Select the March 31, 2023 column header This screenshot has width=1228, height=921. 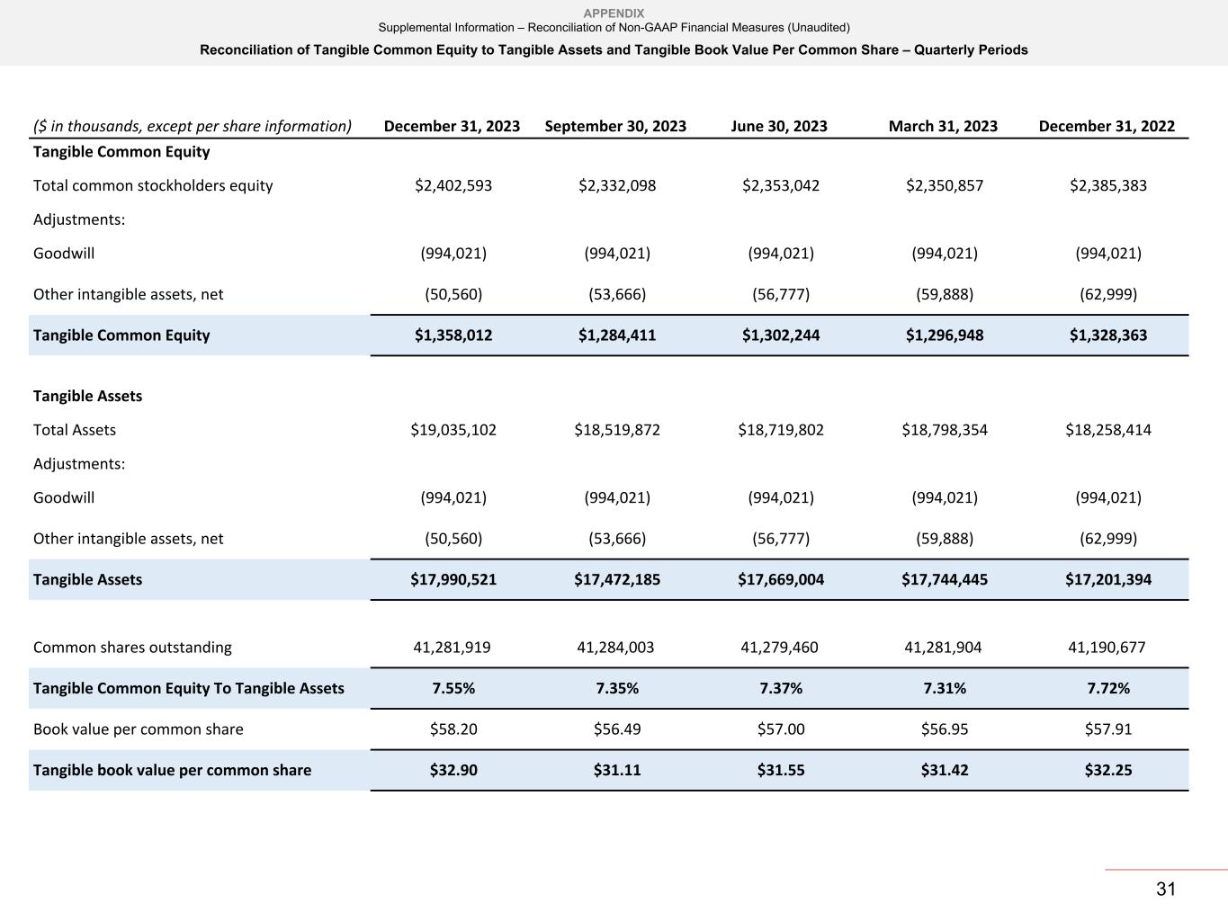click(943, 126)
